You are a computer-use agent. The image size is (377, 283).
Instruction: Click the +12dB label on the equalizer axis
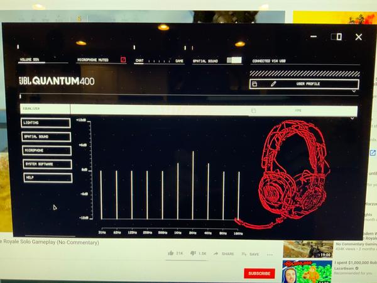pyautogui.click(x=81, y=120)
